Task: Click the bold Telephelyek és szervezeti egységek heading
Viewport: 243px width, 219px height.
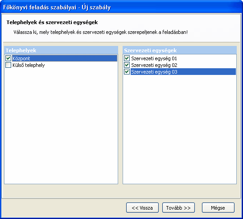Action: tap(52, 22)
